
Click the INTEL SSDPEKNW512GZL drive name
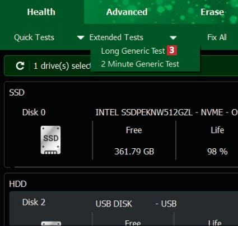(144, 112)
